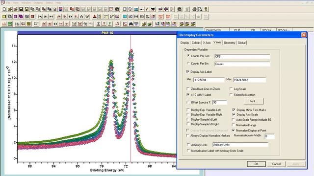Enable Scientific Notation checkbox
This screenshot has width=314, height=176.
click(x=231, y=94)
